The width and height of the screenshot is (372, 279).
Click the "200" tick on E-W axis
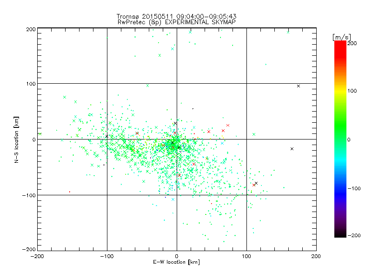pos(316,256)
